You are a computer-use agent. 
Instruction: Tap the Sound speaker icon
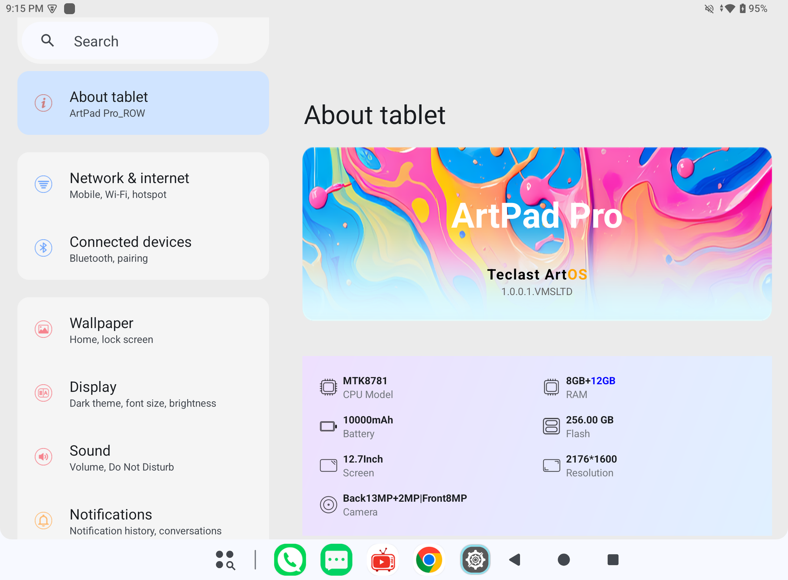pos(43,457)
